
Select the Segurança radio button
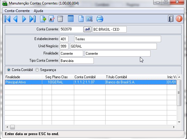click(37, 70)
